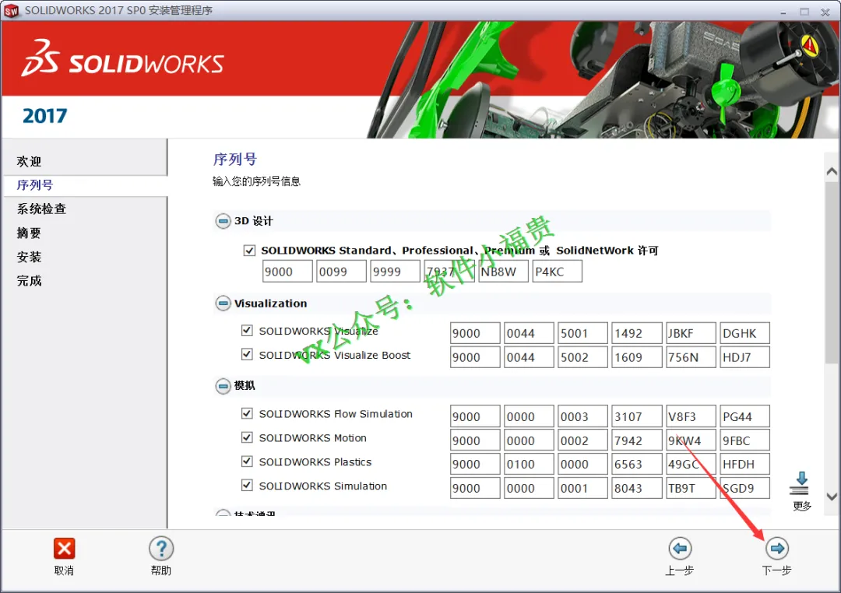841x593 pixels.
Task: Click Flow Simulation serial field V8F3
Action: pos(691,416)
